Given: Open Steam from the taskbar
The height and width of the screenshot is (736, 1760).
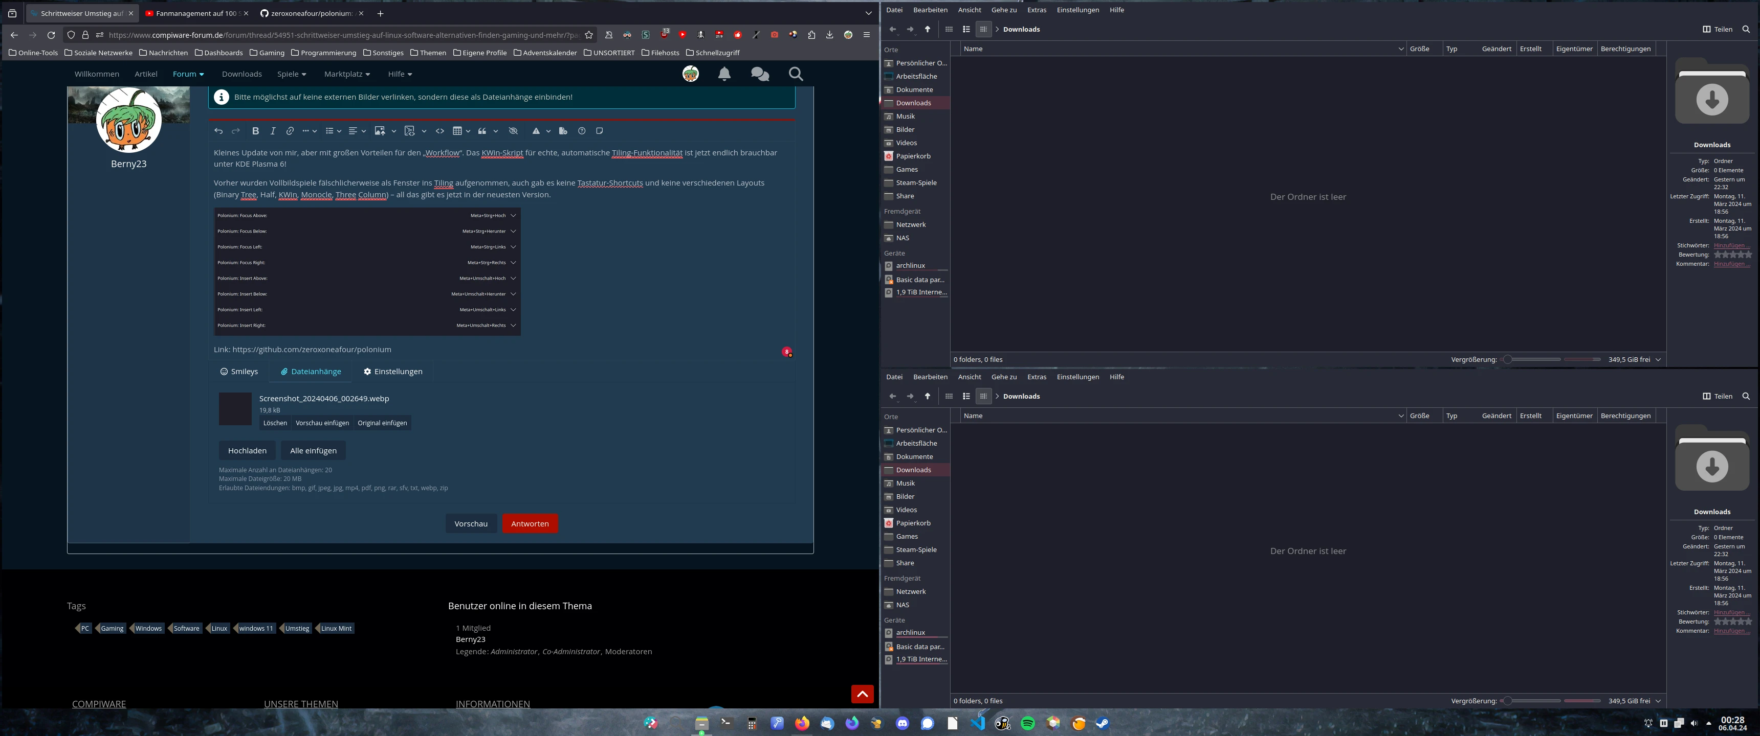Looking at the screenshot, I should (x=1103, y=724).
